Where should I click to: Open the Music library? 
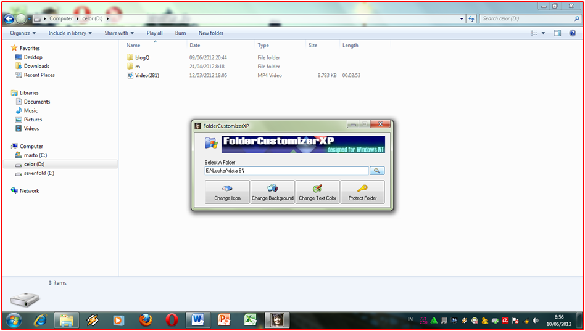click(x=27, y=111)
